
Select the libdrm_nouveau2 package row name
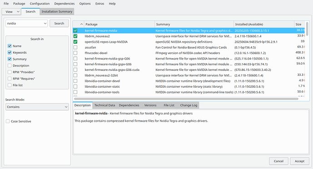(x=97, y=36)
